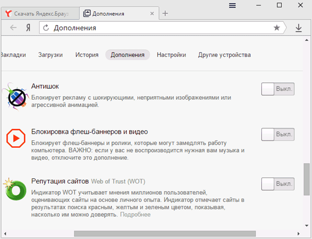The width and height of the screenshot is (312, 239).
Task: Select the Дополнения browser tab
Action: (x=119, y=13)
